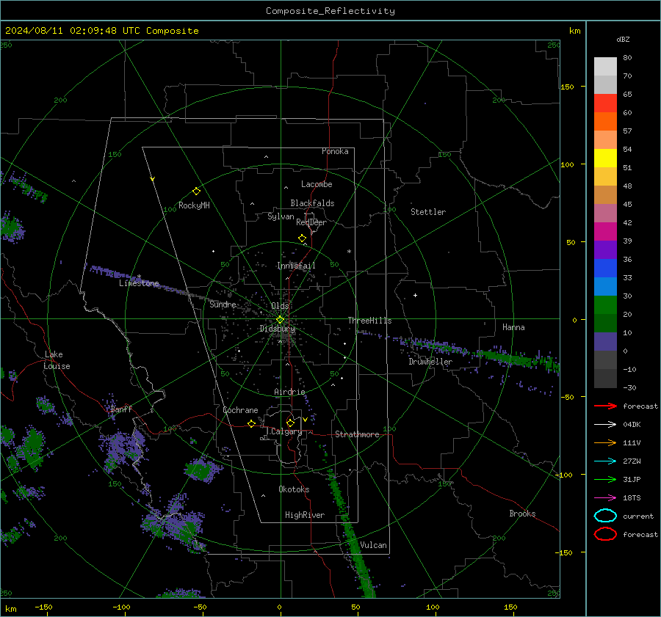This screenshot has width=661, height=617.
Task: Click the white plus marker west of Hanna
Action: (x=415, y=295)
